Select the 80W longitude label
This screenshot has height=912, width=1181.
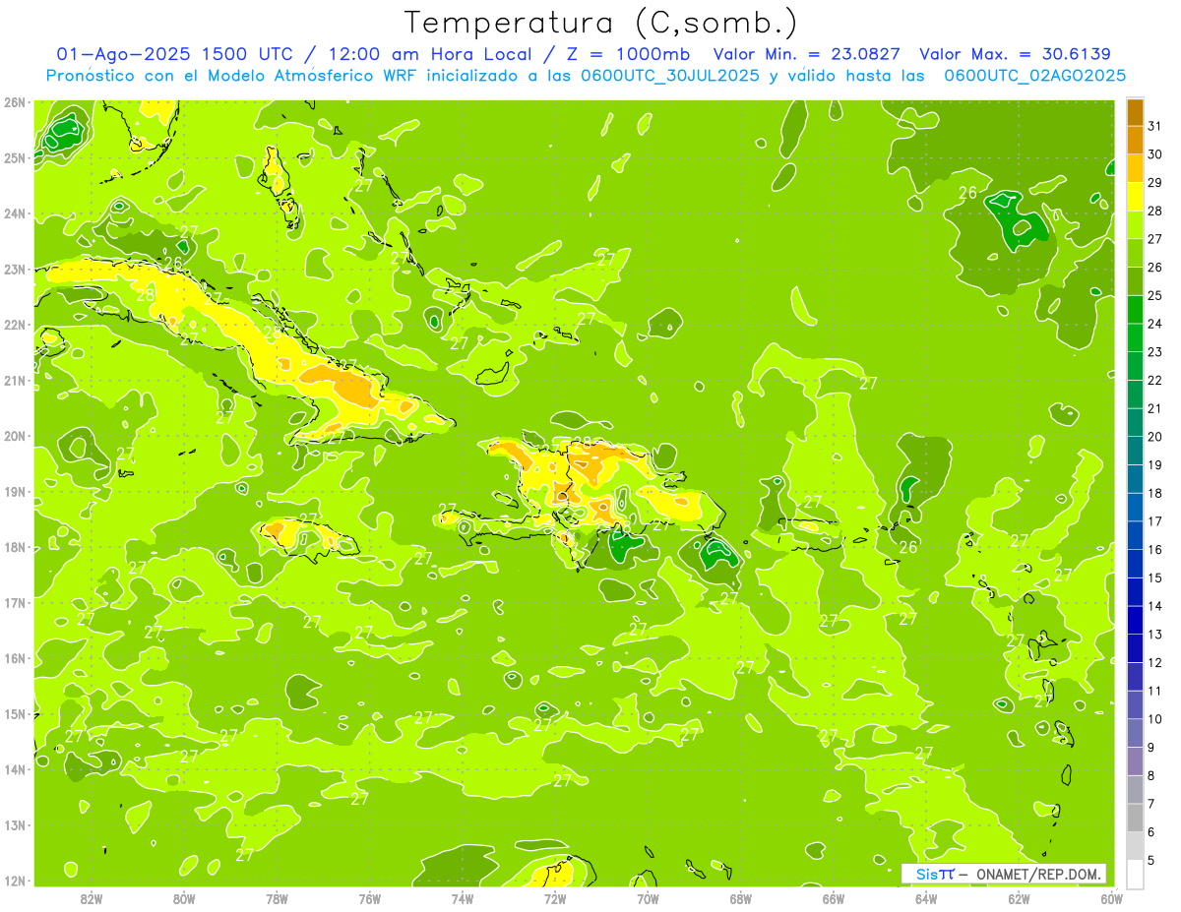coord(184,898)
